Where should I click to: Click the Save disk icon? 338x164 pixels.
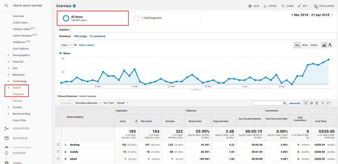coord(250,6)
